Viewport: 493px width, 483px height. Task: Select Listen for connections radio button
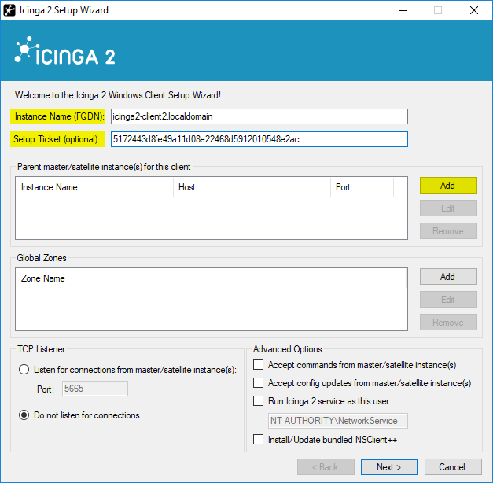[24, 370]
